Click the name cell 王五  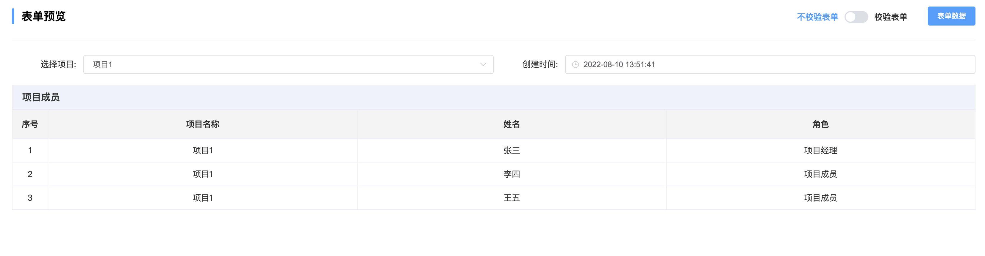pyautogui.click(x=511, y=197)
